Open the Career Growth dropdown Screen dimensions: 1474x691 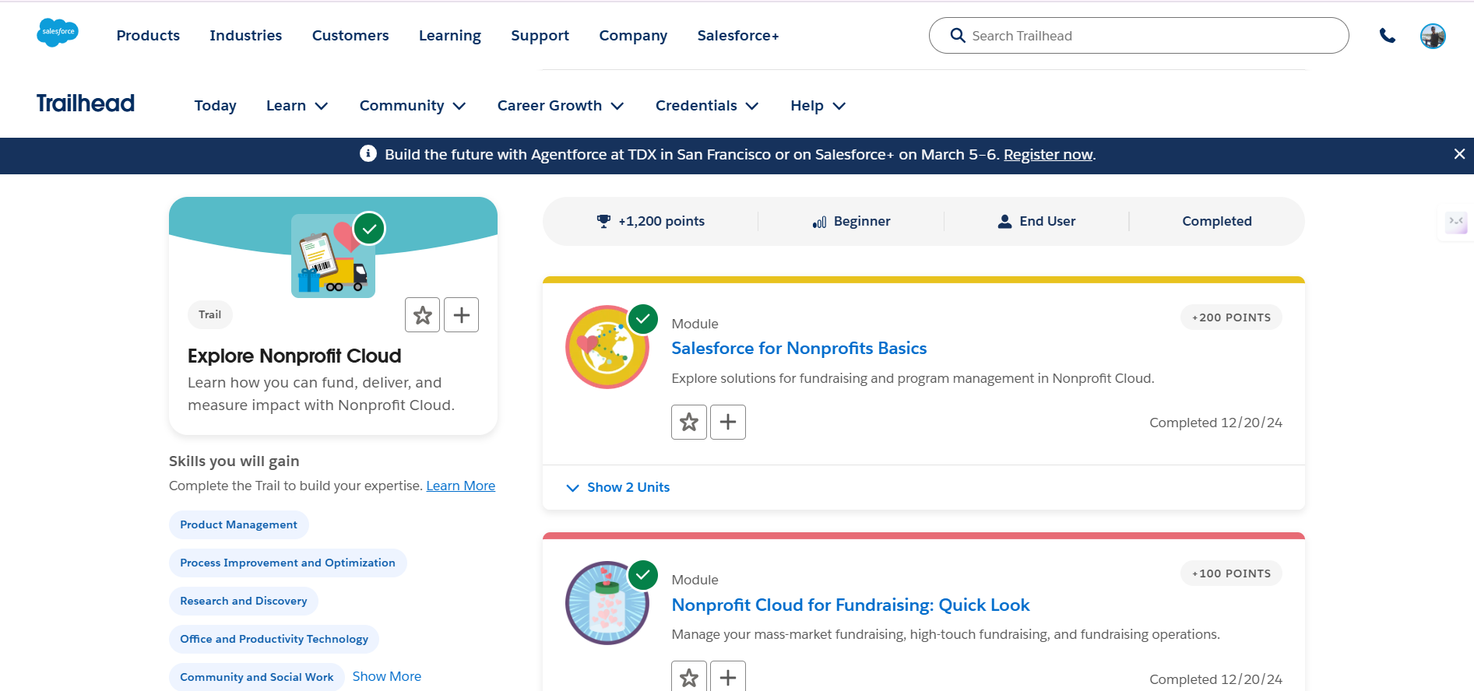[x=561, y=106]
